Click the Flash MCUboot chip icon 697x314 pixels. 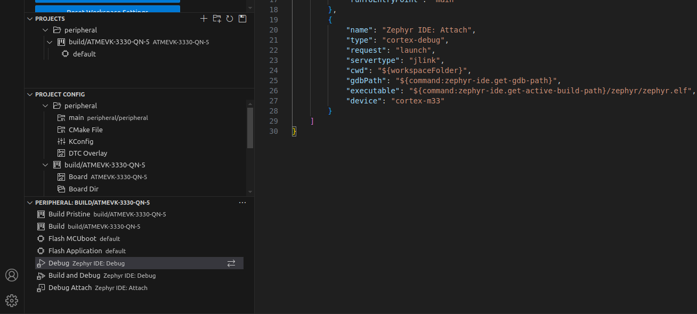40,238
